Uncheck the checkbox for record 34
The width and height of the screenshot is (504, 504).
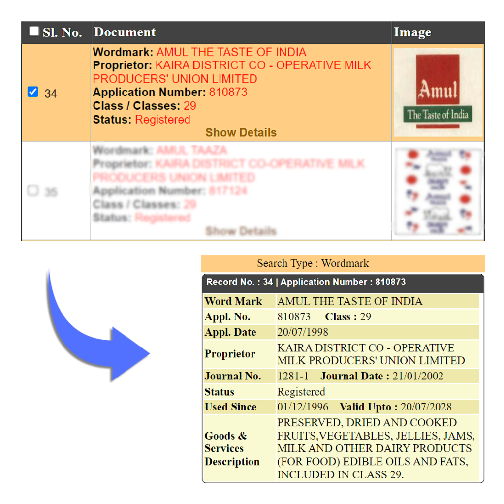(x=33, y=92)
